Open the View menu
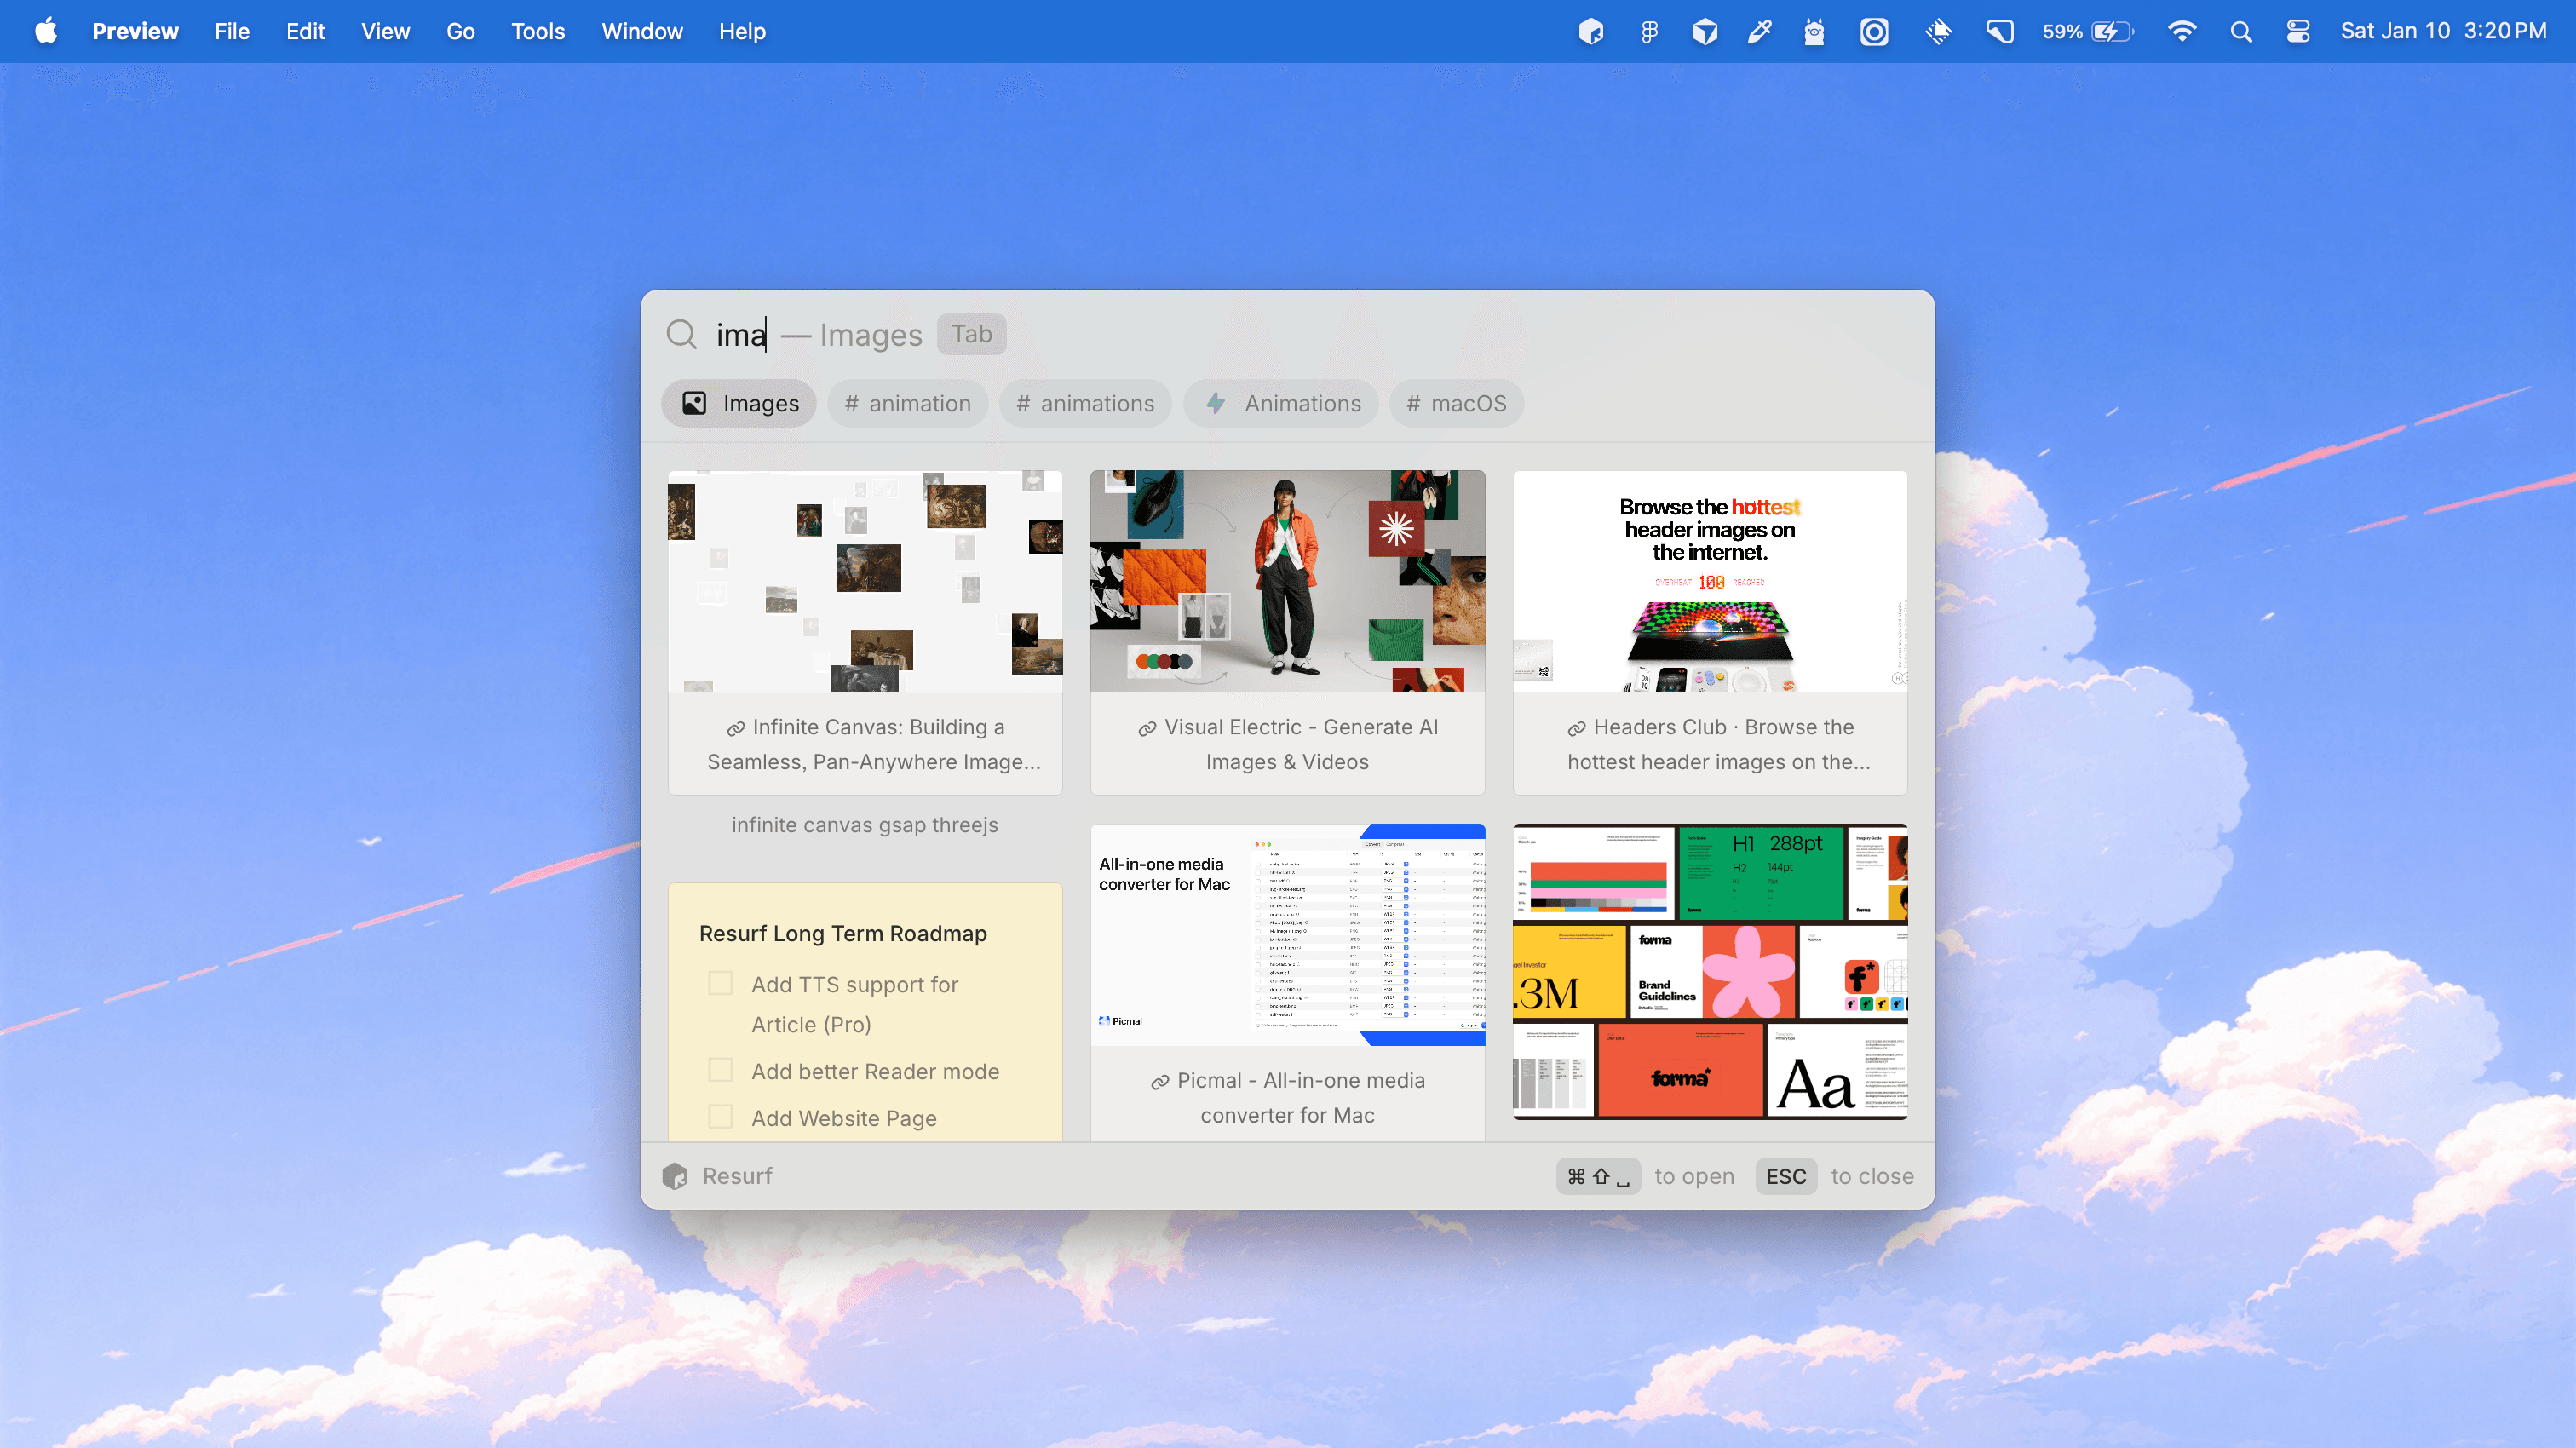 [385, 32]
